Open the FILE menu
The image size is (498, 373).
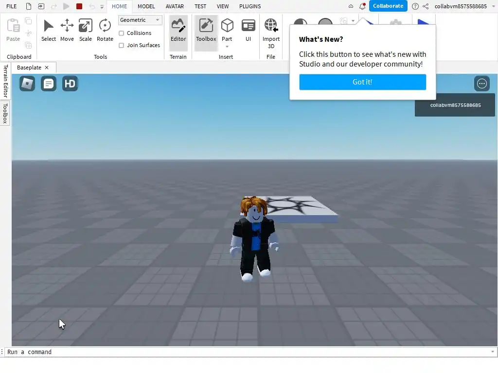[x=12, y=6]
